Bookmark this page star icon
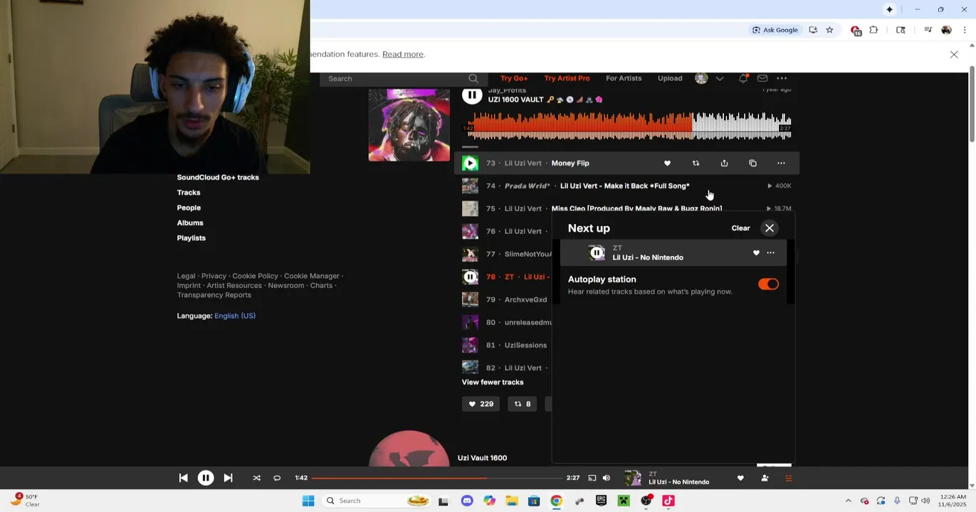 pos(829,30)
